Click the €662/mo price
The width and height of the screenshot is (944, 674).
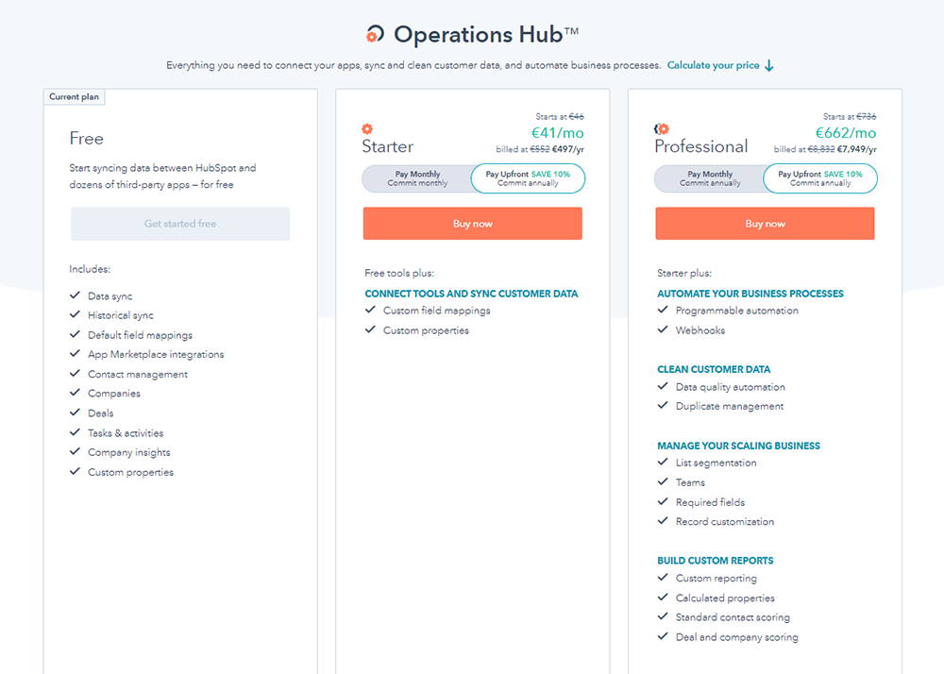[x=846, y=133]
